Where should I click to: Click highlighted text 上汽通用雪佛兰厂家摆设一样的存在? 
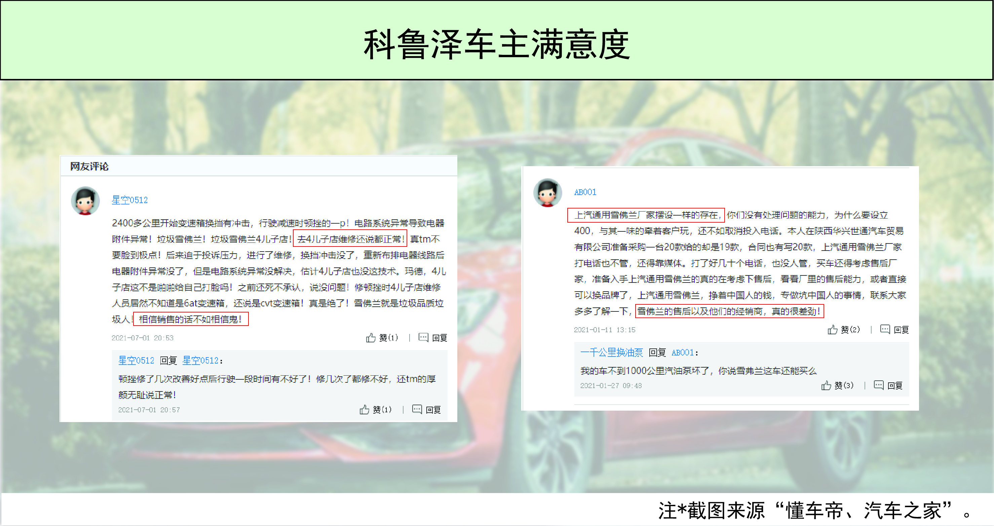pos(646,215)
